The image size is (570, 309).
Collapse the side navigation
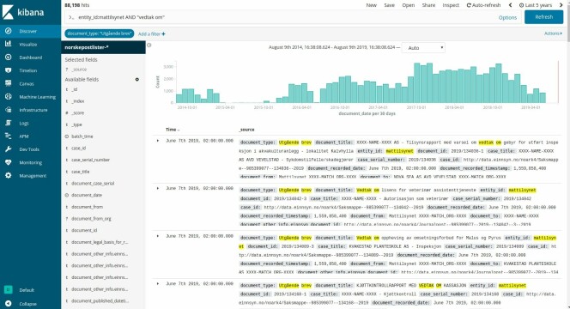click(x=31, y=304)
